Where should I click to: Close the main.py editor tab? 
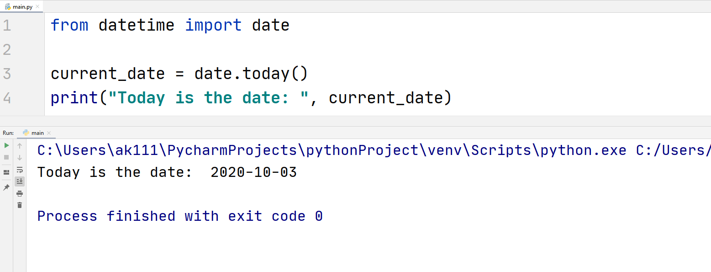pyautogui.click(x=38, y=7)
